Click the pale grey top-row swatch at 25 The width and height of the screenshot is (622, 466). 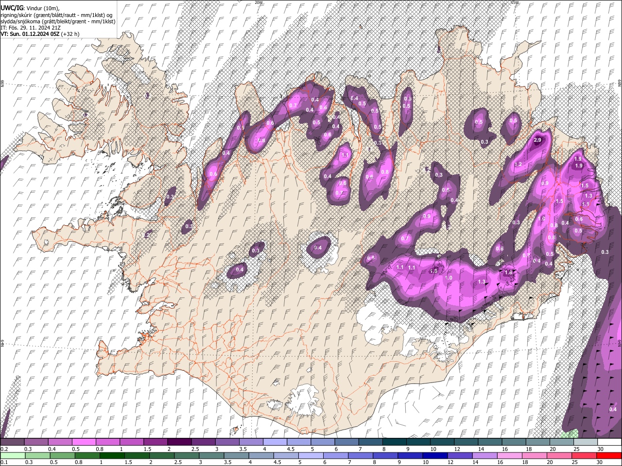[586, 442]
